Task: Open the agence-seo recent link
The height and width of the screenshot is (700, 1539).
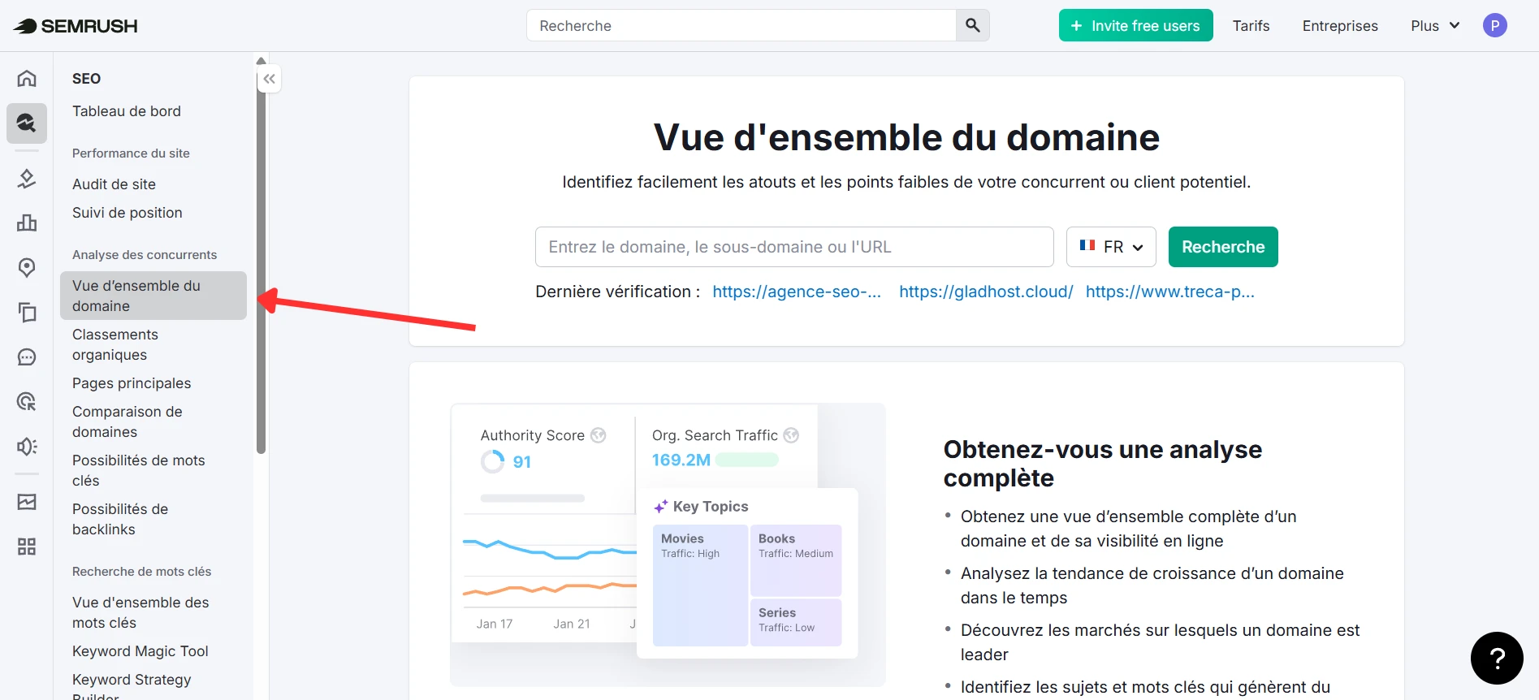Action: [797, 292]
